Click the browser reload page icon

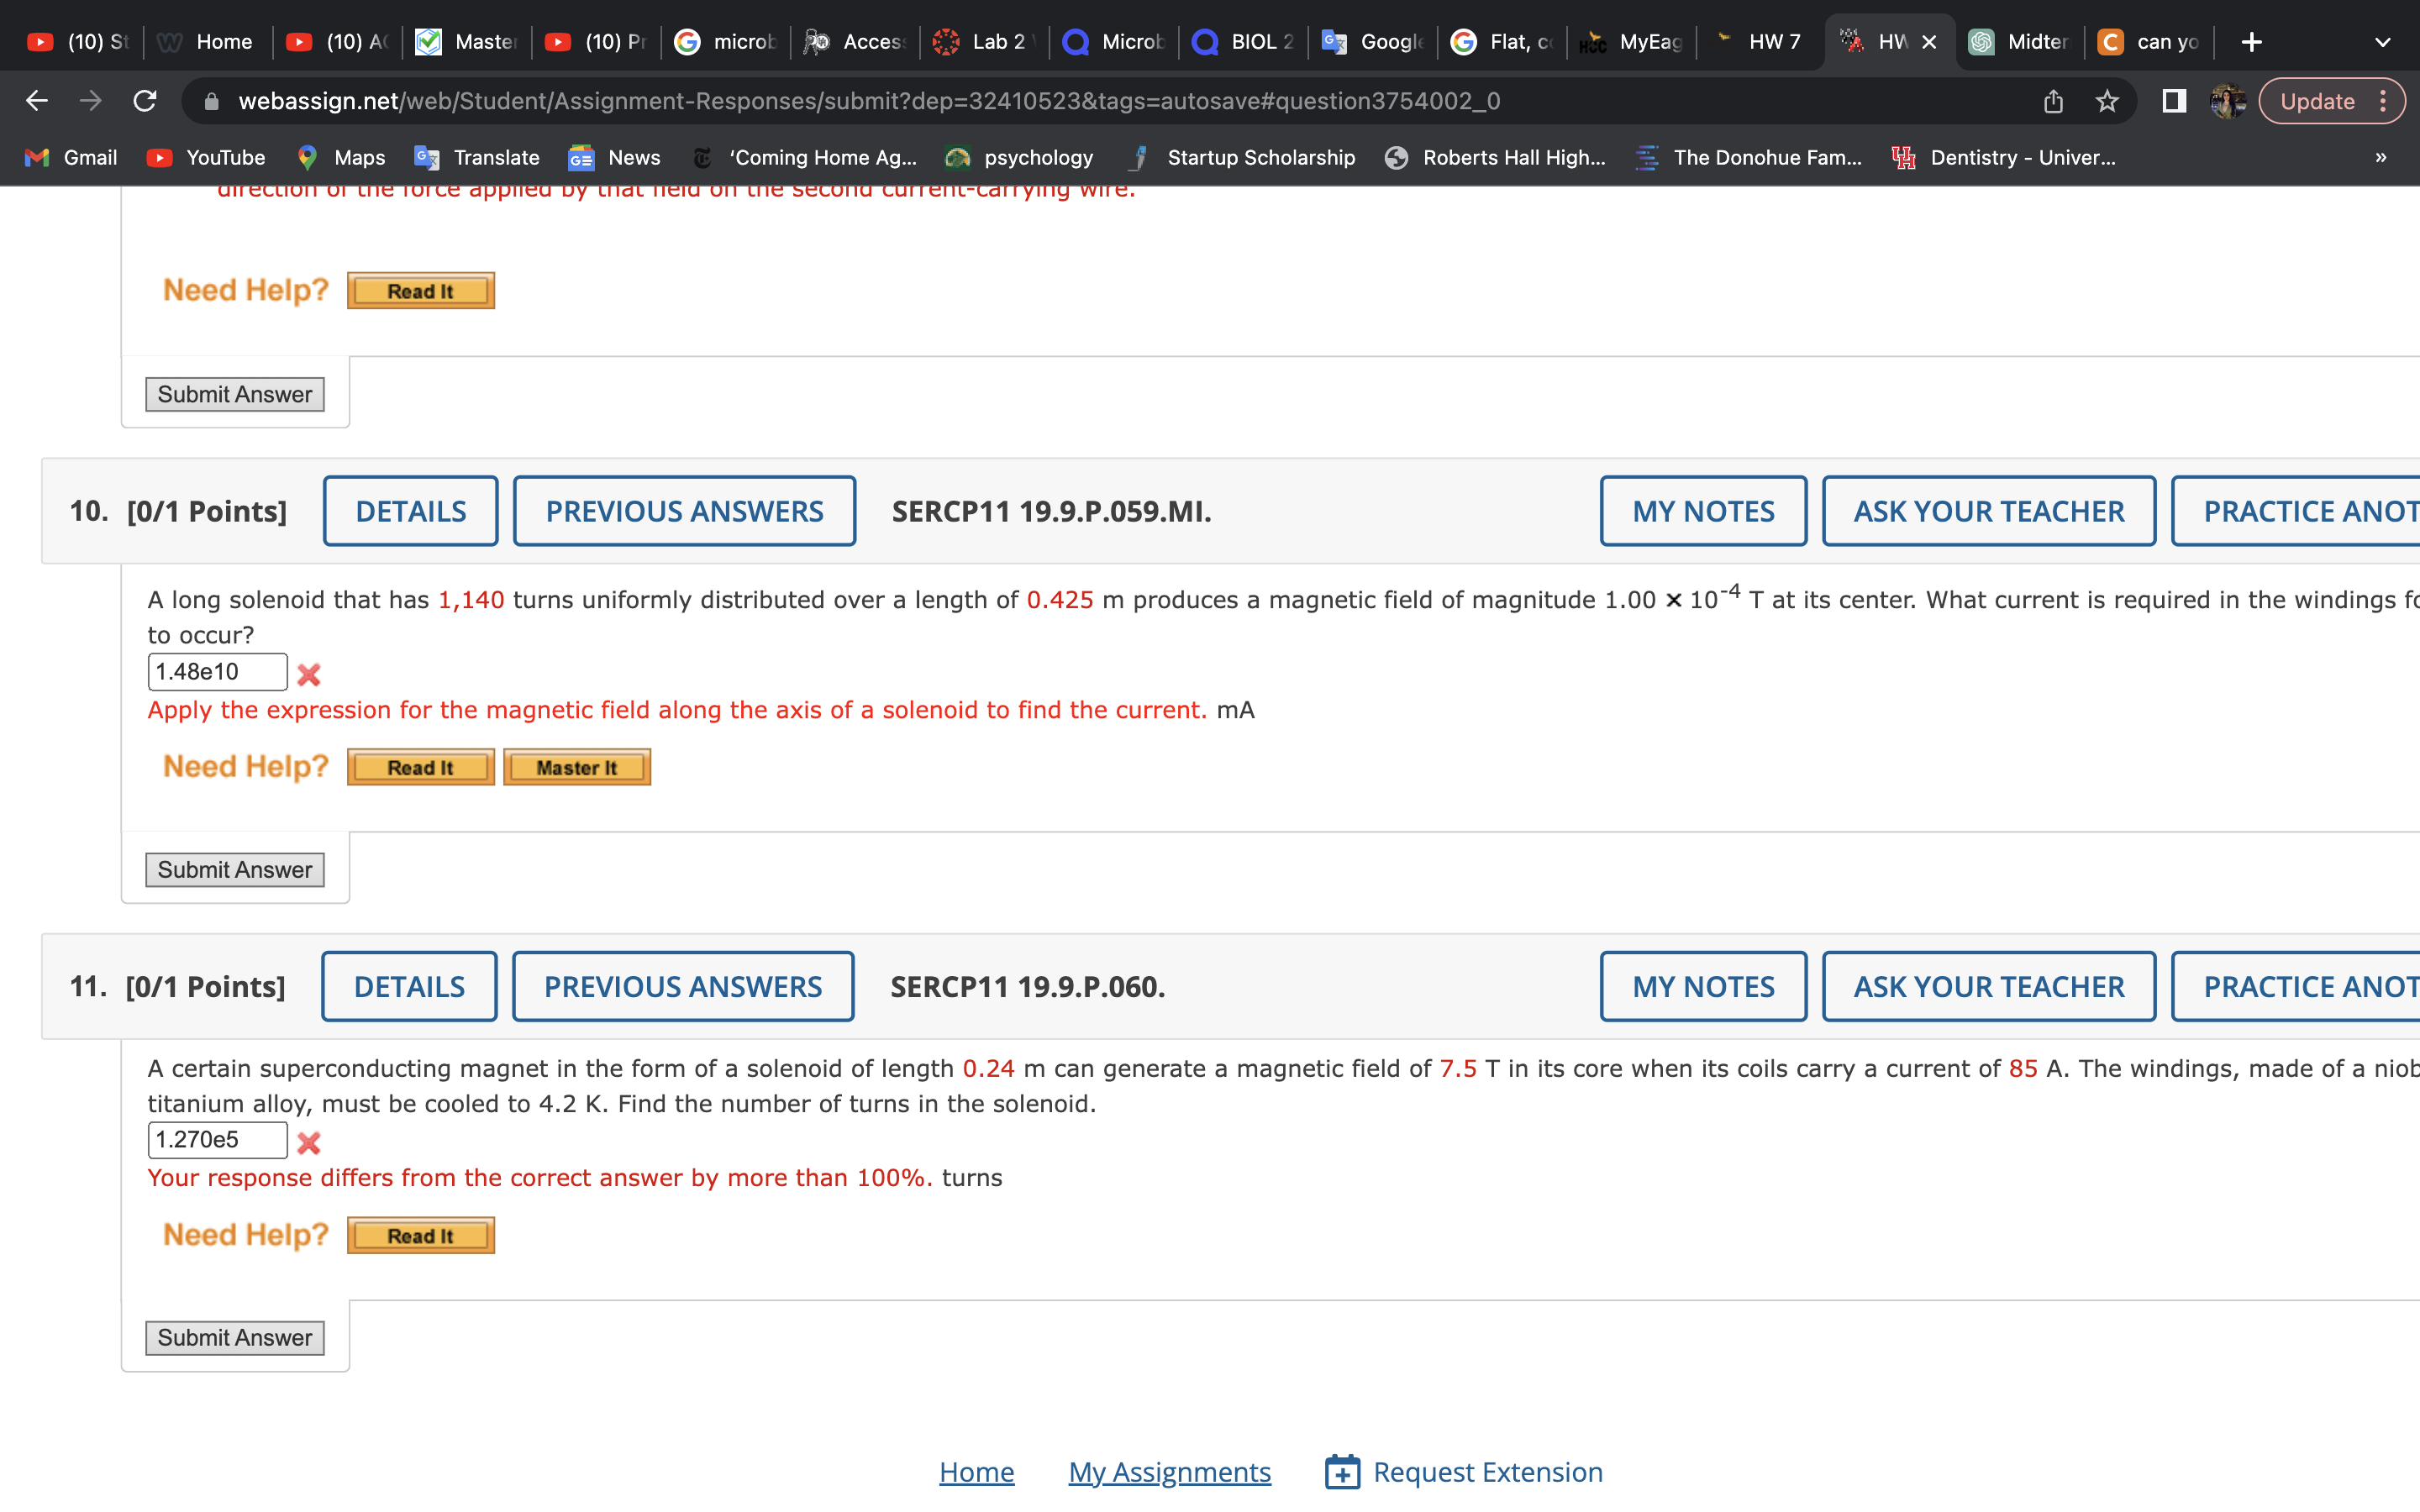tap(145, 101)
